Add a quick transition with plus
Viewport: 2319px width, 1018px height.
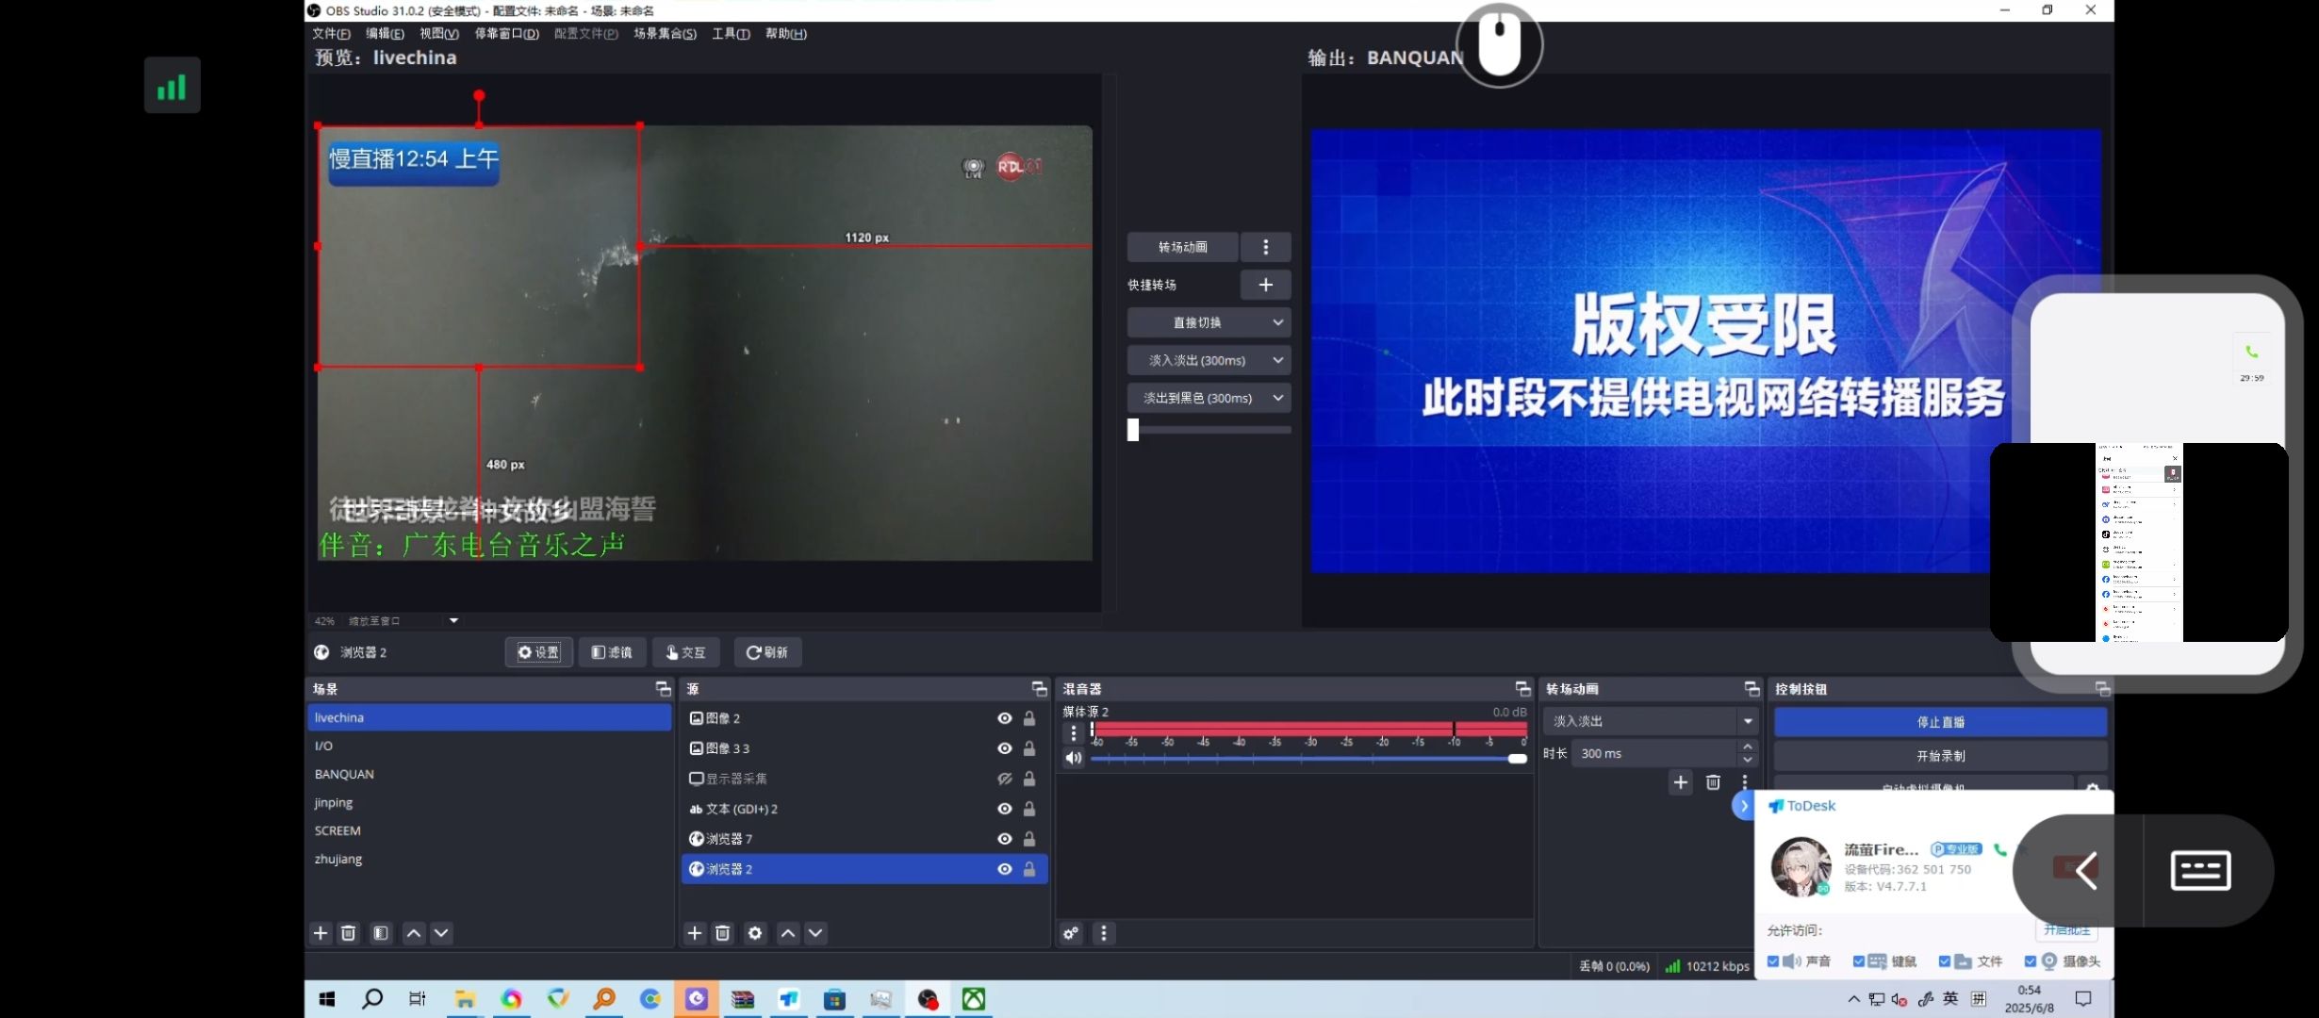pos(1265,285)
